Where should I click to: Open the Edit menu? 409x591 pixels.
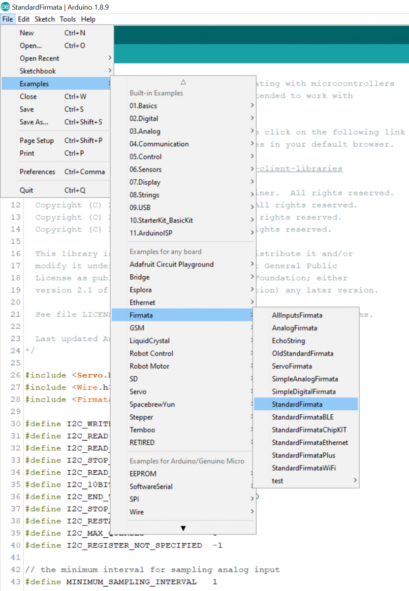(x=24, y=19)
